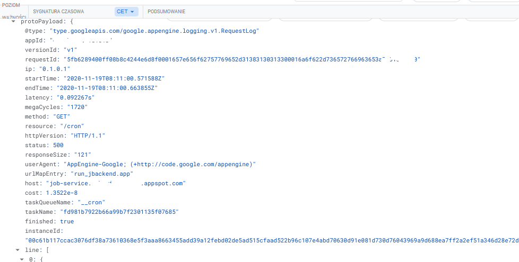Click the responseSize value "121"
This screenshot has width=519, height=262.
click(83, 155)
